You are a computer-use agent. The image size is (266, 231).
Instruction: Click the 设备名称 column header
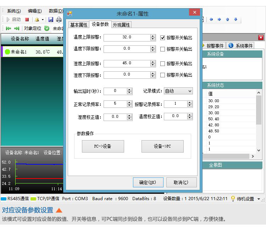pyautogui.click(x=20, y=39)
